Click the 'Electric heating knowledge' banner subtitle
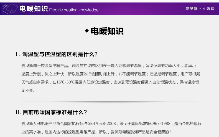This screenshot has height=137, width=219. pyautogui.click(x=74, y=10)
